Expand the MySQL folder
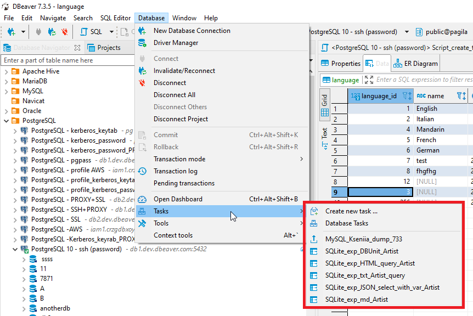The image size is (473, 316). click(x=6, y=92)
